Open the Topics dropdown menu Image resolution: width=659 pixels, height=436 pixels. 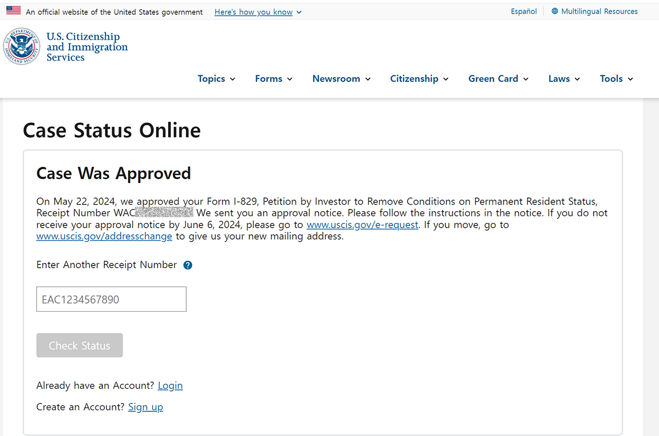tap(216, 79)
